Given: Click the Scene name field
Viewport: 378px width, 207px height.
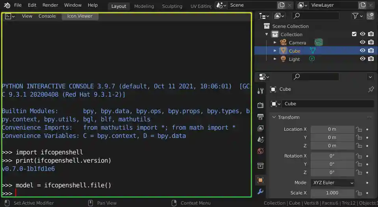Looking at the screenshot, I should click(x=252, y=5).
